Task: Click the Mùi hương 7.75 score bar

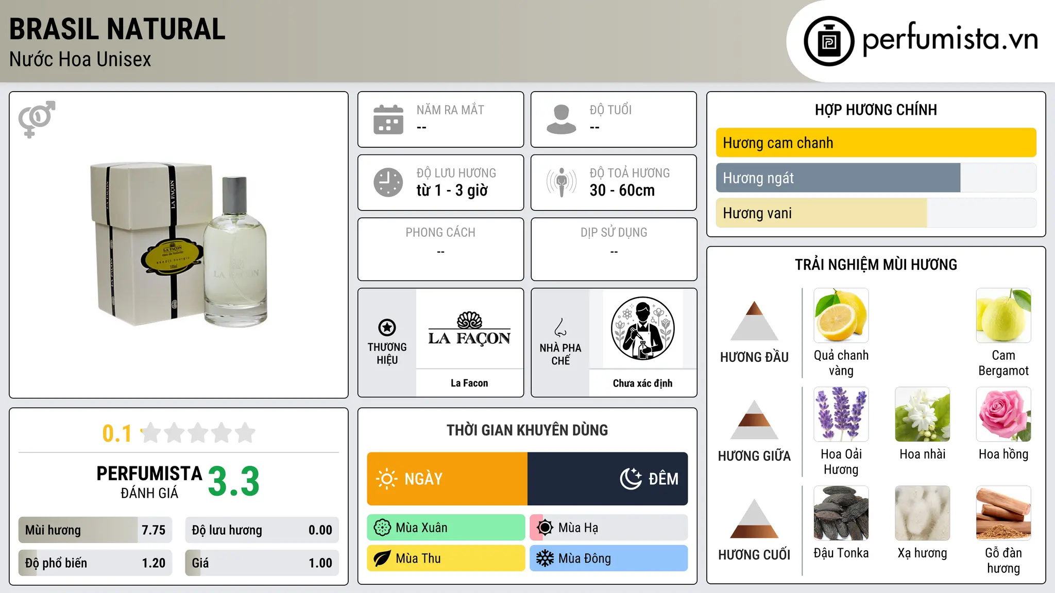Action: click(x=95, y=530)
